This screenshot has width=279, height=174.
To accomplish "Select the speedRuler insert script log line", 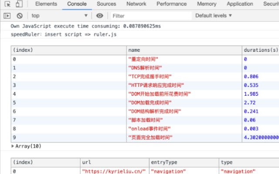I will click(64, 34).
